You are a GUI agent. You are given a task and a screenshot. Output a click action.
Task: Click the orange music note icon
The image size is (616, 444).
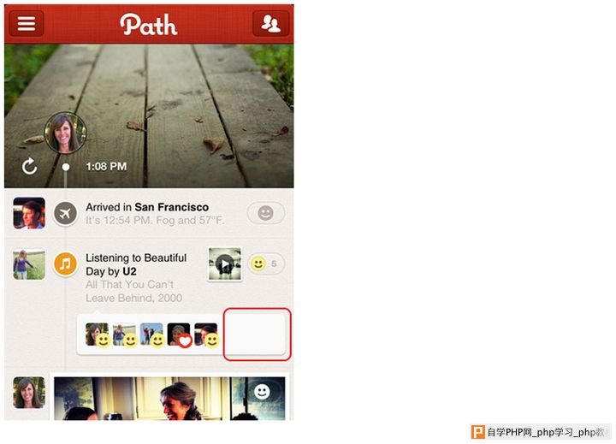65,264
